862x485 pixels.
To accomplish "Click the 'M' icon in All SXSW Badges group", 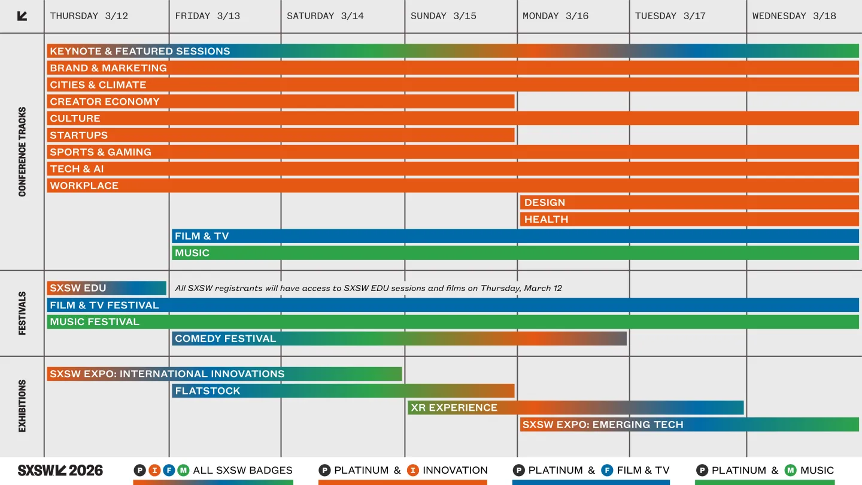I will pyautogui.click(x=184, y=470).
